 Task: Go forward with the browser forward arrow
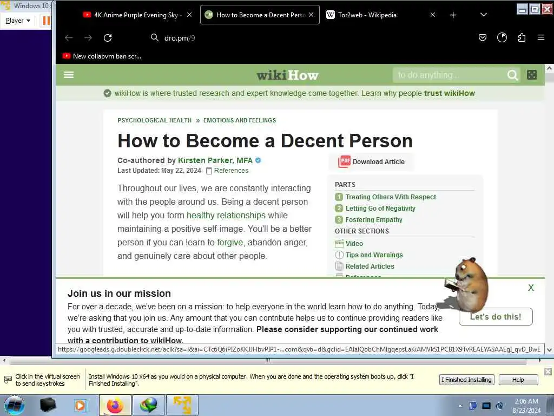[88, 38]
